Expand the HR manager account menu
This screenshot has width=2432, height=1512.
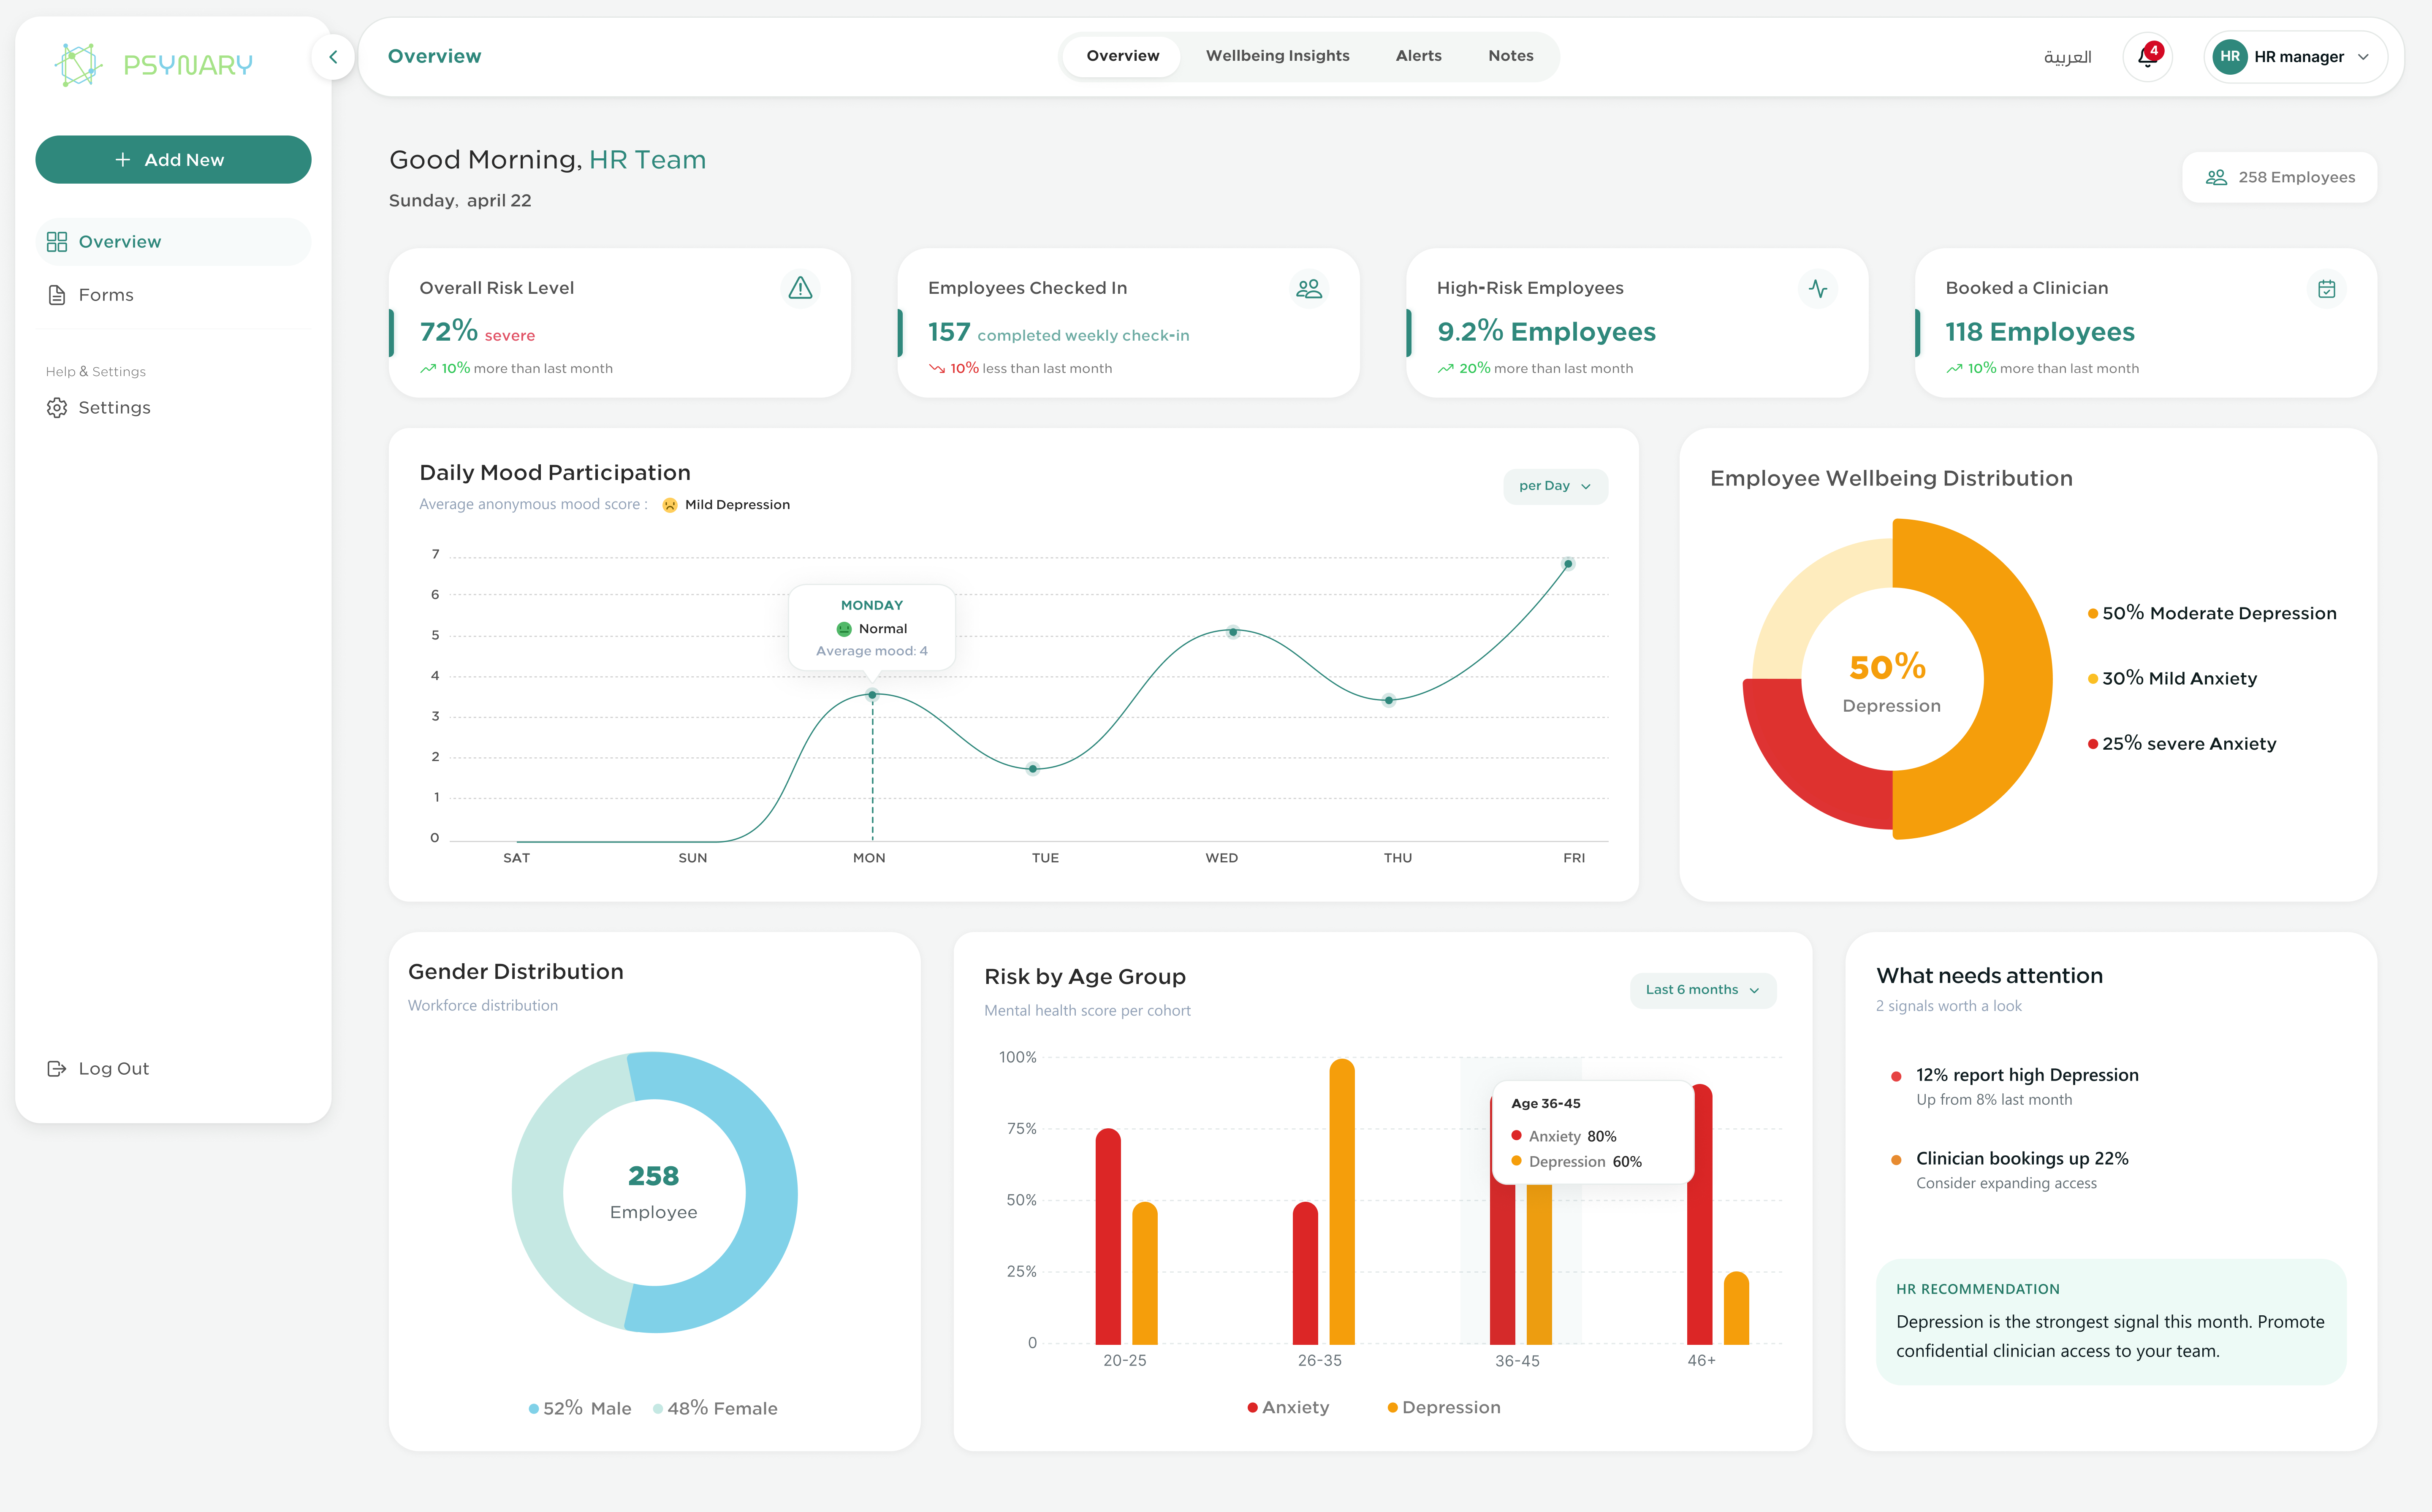(x=2296, y=57)
